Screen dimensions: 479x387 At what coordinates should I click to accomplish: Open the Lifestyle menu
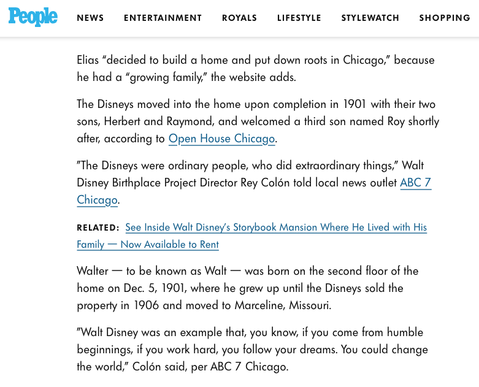299,18
